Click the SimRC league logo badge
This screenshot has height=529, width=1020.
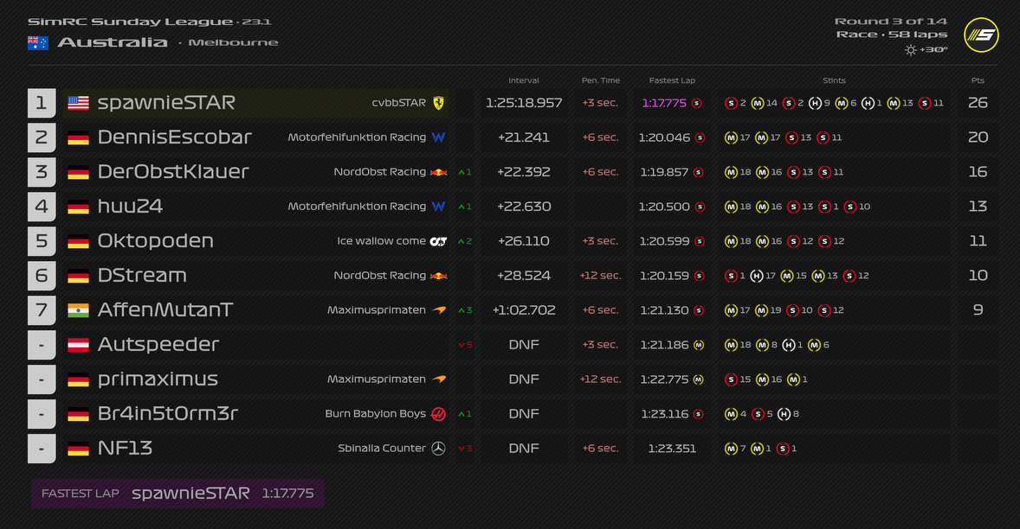[x=981, y=35]
